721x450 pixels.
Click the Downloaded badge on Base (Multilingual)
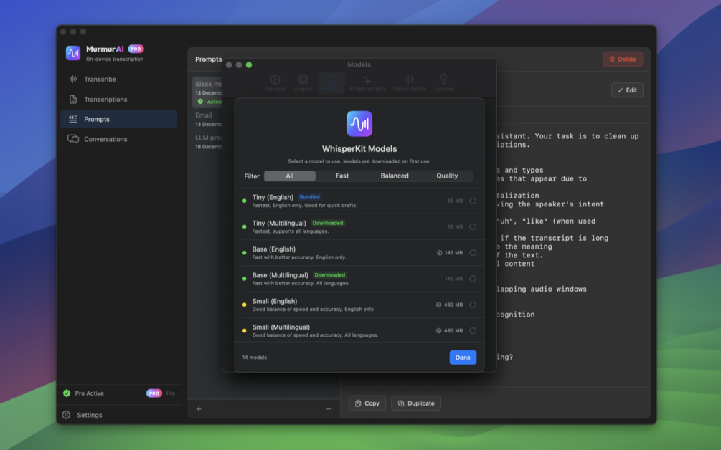coord(330,275)
